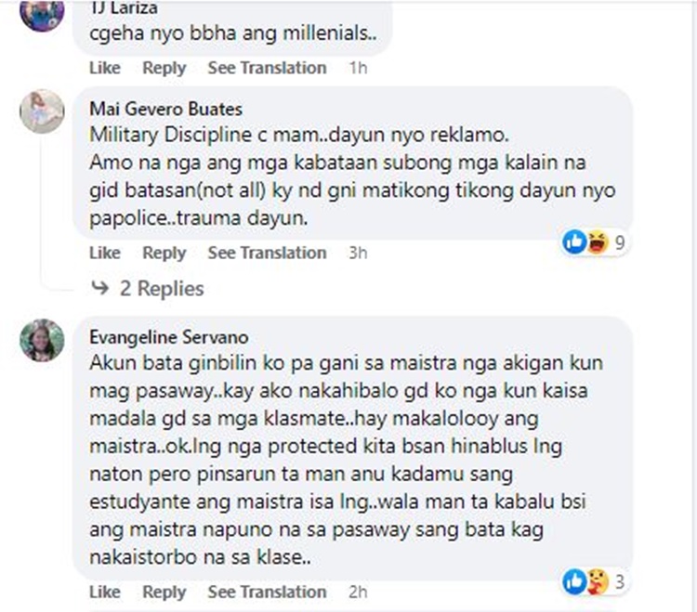Like Mai Gevero Buates' comment

tap(105, 253)
